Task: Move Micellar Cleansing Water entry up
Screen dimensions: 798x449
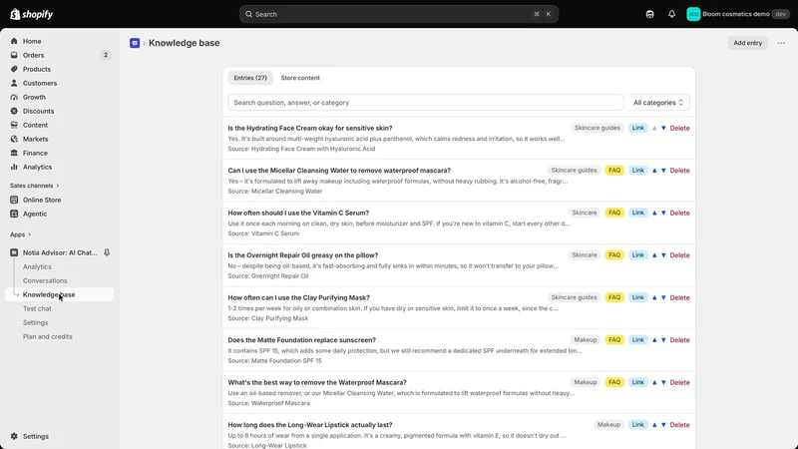Action: [654, 171]
